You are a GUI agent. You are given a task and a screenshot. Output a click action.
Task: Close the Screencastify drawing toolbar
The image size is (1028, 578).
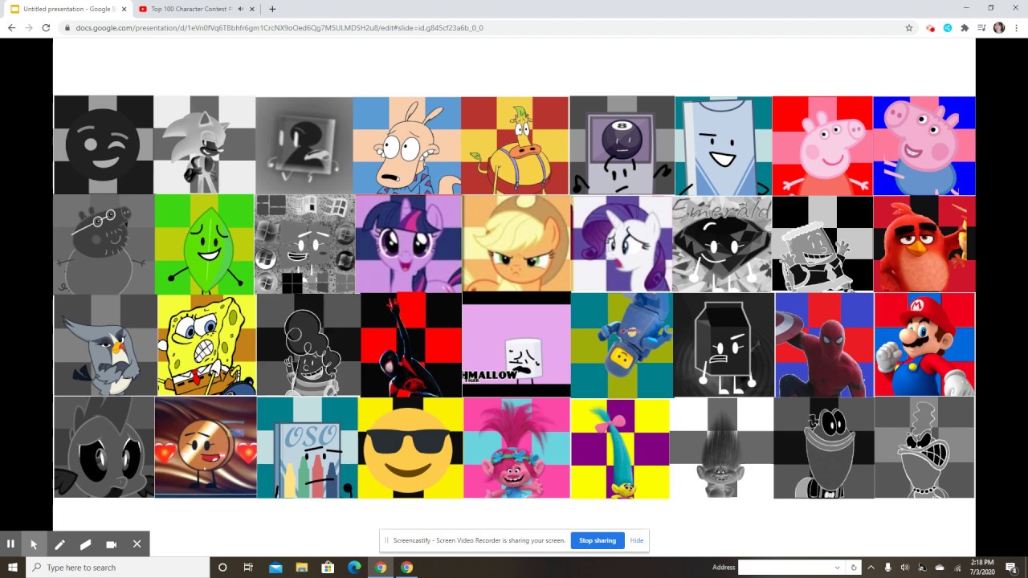point(137,543)
